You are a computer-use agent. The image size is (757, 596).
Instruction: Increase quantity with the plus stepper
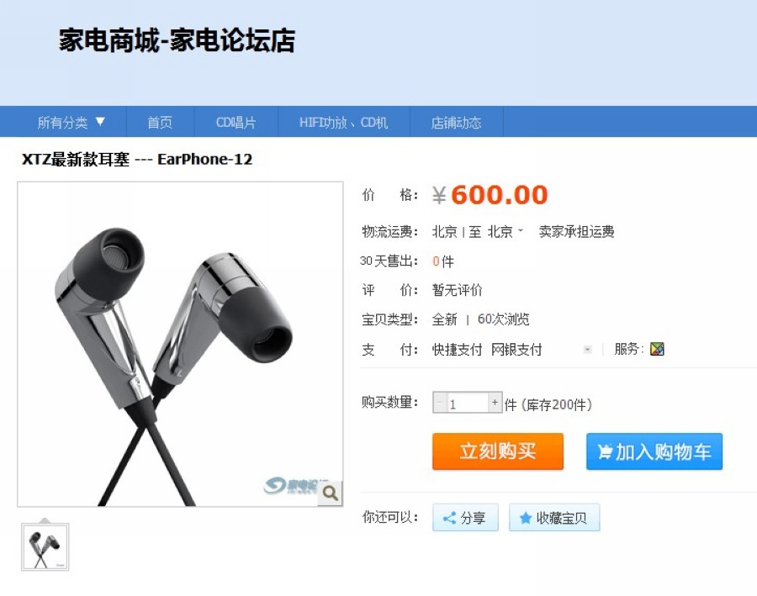point(495,403)
